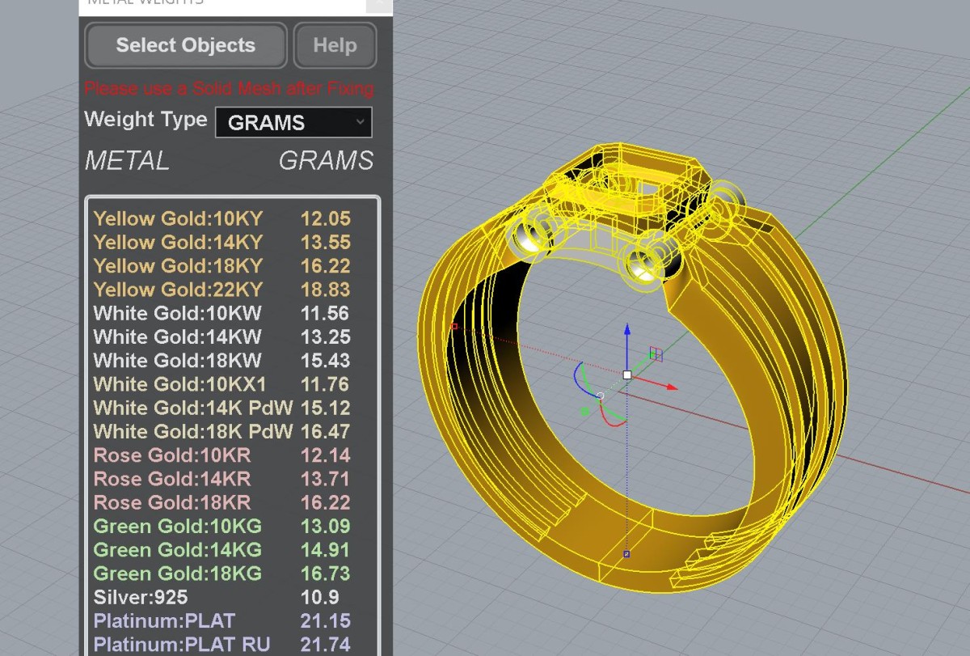
Task: Click the gumball blue rotation arc
Action: pos(577,376)
